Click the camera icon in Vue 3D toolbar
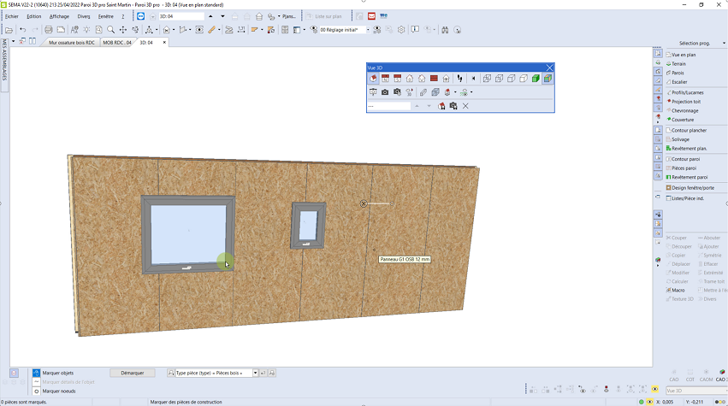Viewport: 728px width, 406px height. (385, 92)
